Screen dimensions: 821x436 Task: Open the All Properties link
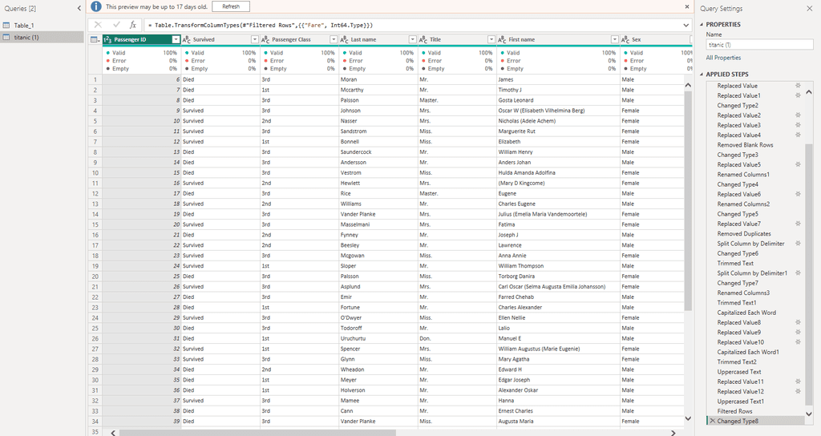click(x=723, y=58)
